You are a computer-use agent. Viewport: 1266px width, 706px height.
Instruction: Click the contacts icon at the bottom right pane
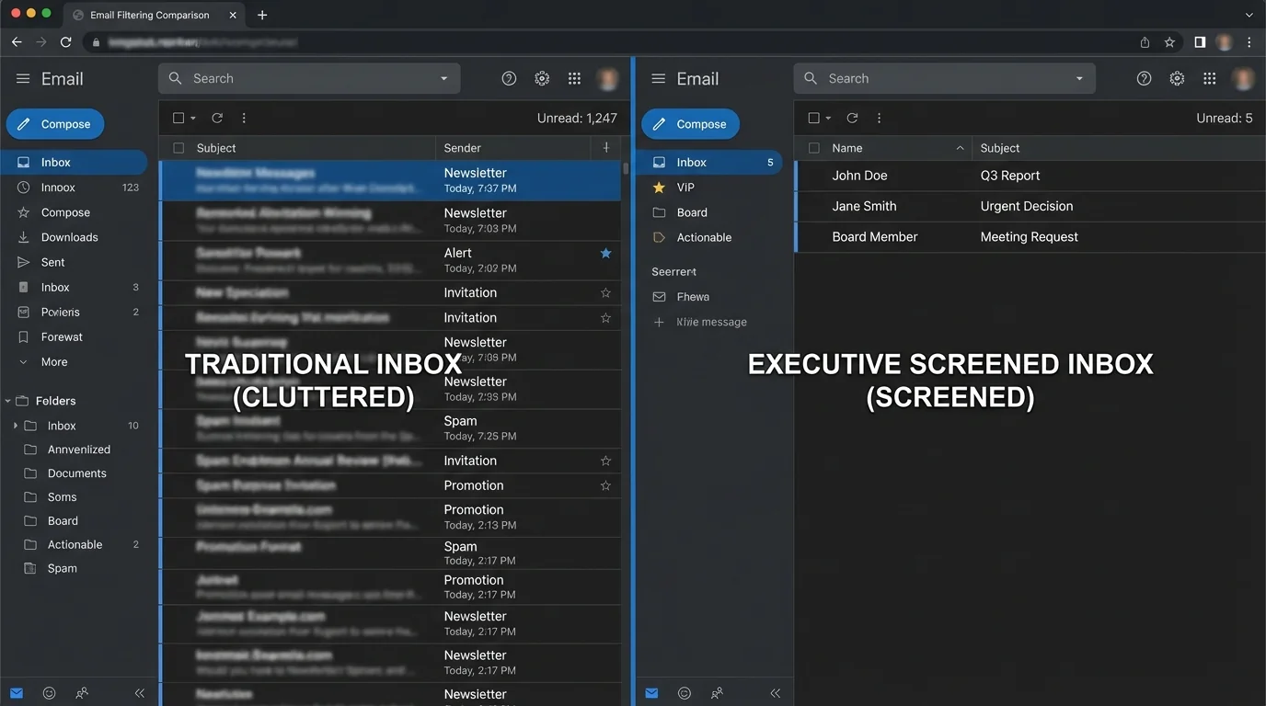717,692
